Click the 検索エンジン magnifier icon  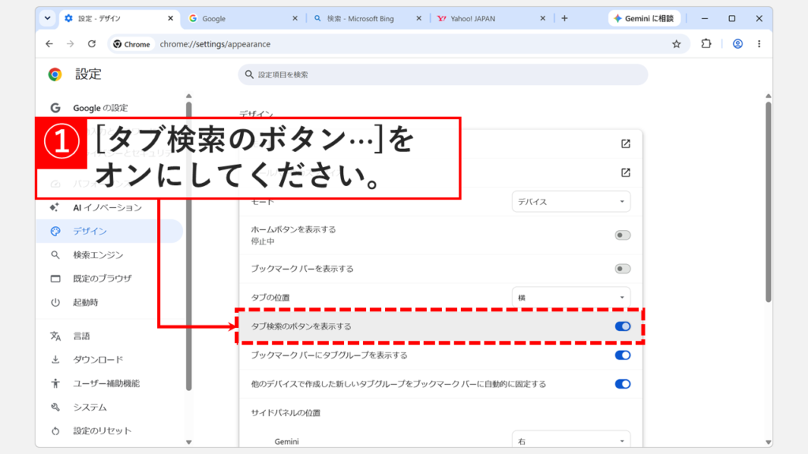point(55,255)
